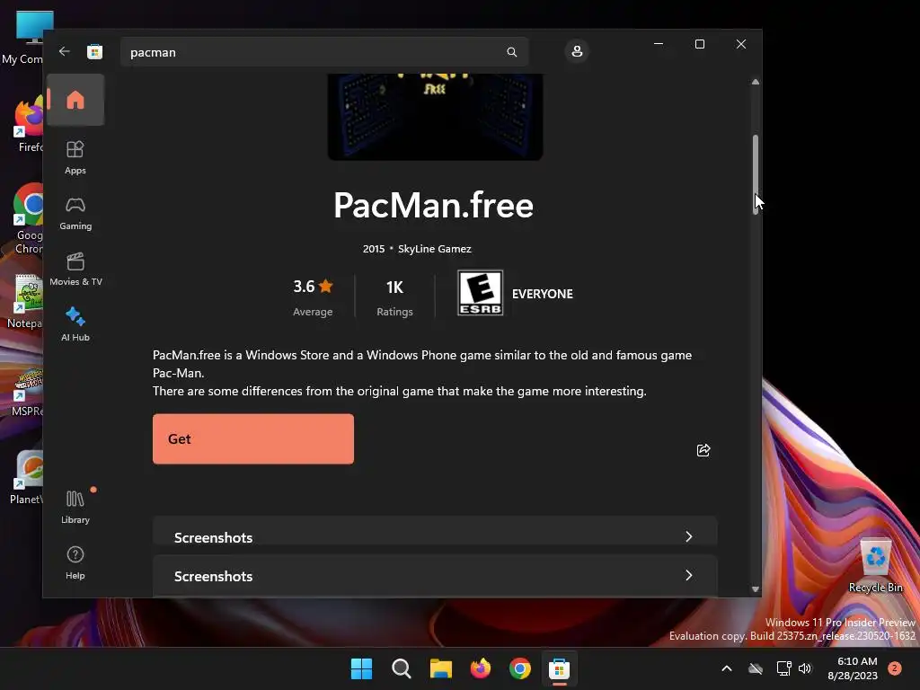Click the network icon in system tray
920x690 pixels.
(783, 668)
